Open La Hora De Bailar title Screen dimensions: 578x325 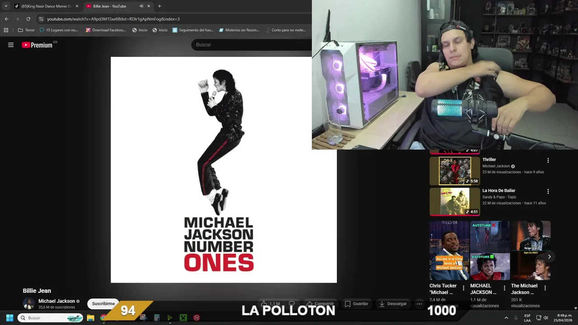pos(499,190)
